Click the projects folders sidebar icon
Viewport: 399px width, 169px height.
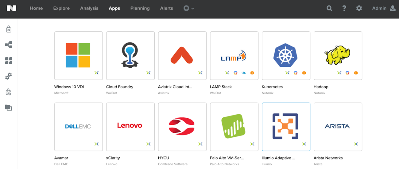click(x=9, y=108)
